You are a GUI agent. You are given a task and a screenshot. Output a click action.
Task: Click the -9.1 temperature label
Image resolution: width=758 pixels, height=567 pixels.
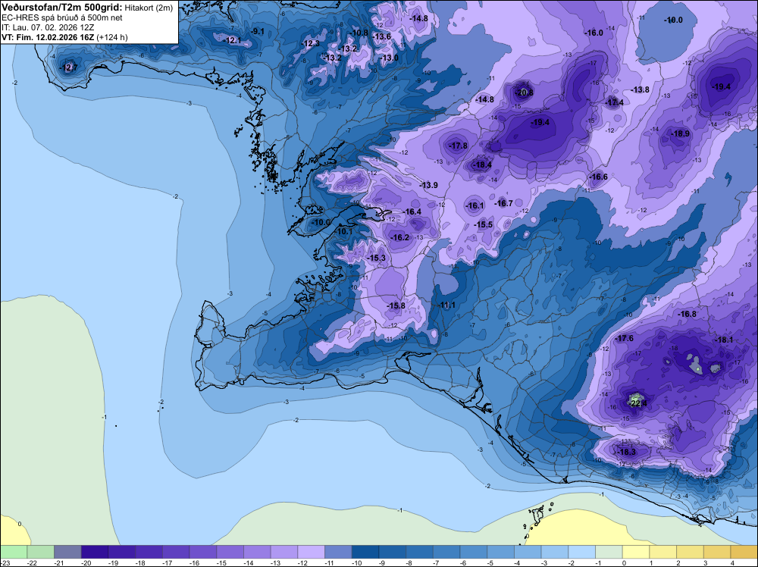click(x=258, y=31)
